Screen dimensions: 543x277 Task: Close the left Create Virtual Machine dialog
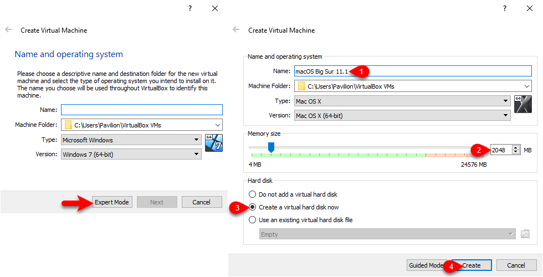tap(215, 8)
